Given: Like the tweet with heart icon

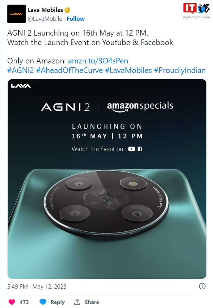Looking at the screenshot, I should [12, 302].
